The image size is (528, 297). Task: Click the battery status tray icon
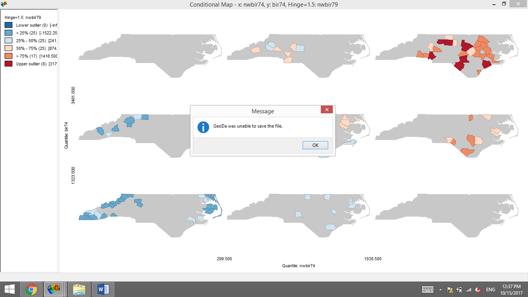tap(459, 290)
